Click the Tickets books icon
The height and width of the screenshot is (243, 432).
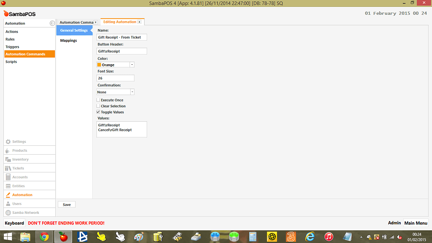(8, 168)
